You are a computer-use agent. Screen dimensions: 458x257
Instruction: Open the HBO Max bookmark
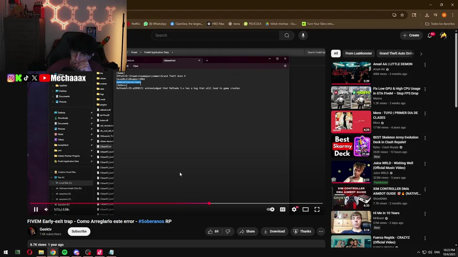pyautogui.click(x=216, y=24)
